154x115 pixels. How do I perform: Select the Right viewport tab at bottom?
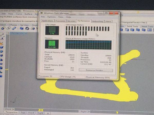[40, 113]
